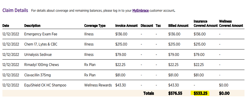This screenshot has width=249, height=100.
Task: Select the Description column header
Action: [32, 26]
